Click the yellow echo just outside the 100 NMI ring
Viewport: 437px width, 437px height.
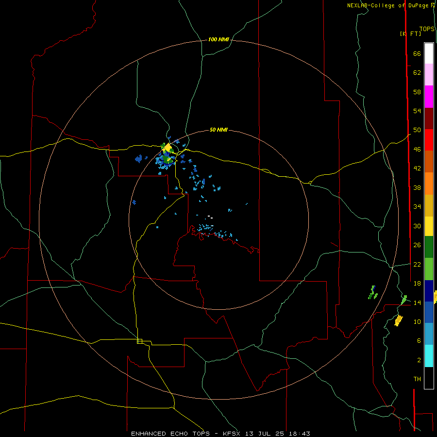pyautogui.click(x=399, y=320)
